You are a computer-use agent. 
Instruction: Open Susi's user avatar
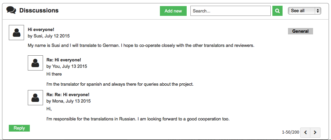pos(17,33)
